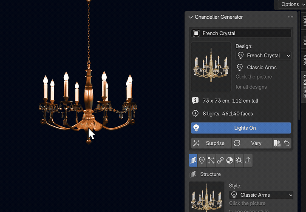Image resolution: width=306 pixels, height=212 pixels.
Task: Select the materials sphere tab icon
Action: coord(229,160)
